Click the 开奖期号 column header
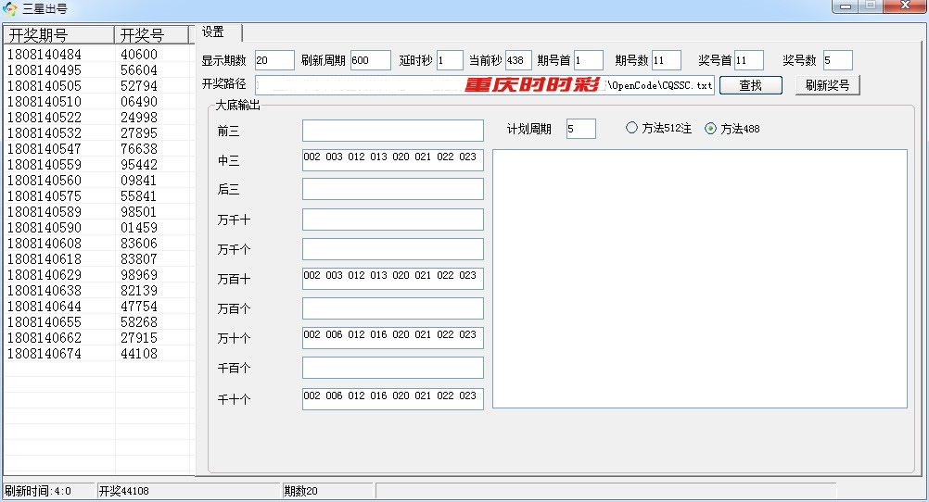The image size is (929, 502). (58, 35)
